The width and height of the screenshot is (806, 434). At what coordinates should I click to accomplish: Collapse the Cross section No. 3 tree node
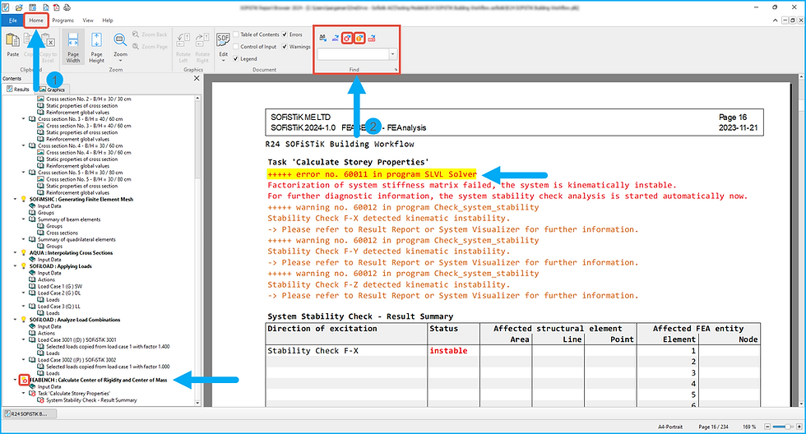23,118
